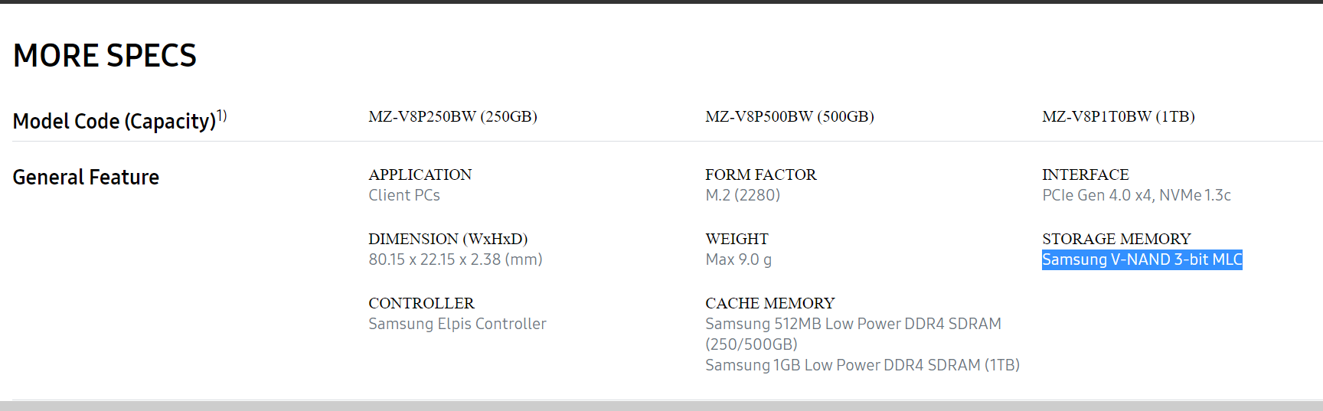Image resolution: width=1323 pixels, height=411 pixels.
Task: Select the MZ-V8P250BW (250GB) model code
Action: click(x=452, y=116)
